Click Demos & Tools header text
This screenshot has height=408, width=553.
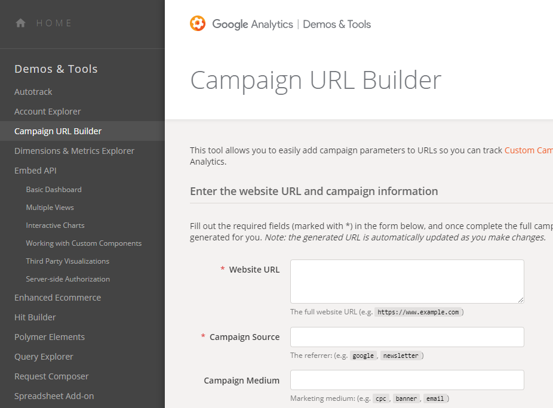[x=337, y=24]
